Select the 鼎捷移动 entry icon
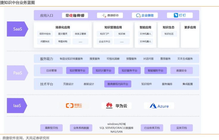Screen dimensions: 219x140 (110, 15)
